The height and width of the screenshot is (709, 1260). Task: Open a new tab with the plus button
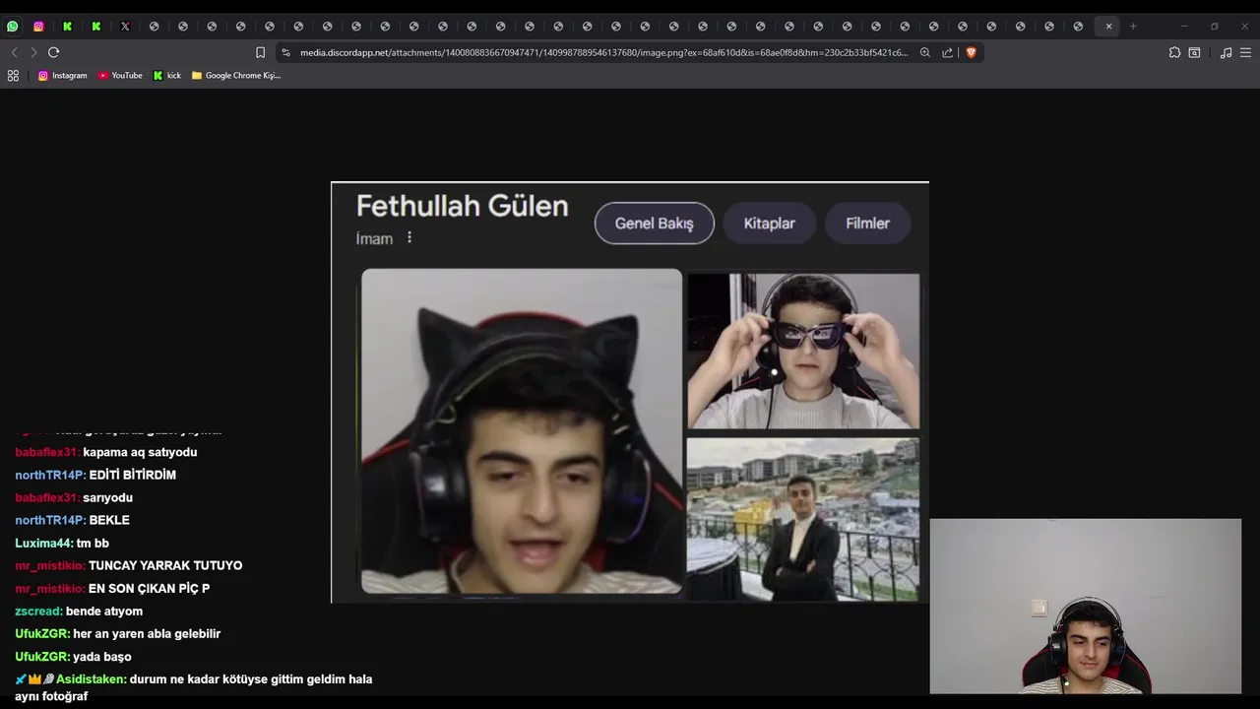pyautogui.click(x=1133, y=27)
